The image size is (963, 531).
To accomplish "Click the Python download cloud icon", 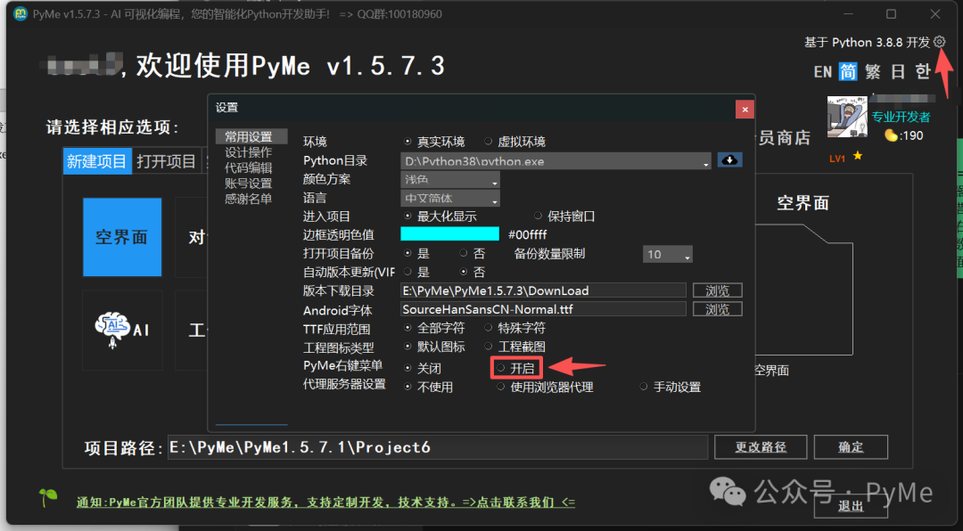I will (729, 160).
